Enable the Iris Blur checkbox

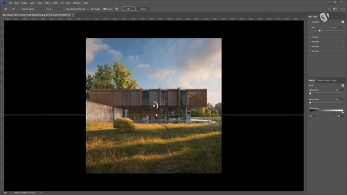343,37
